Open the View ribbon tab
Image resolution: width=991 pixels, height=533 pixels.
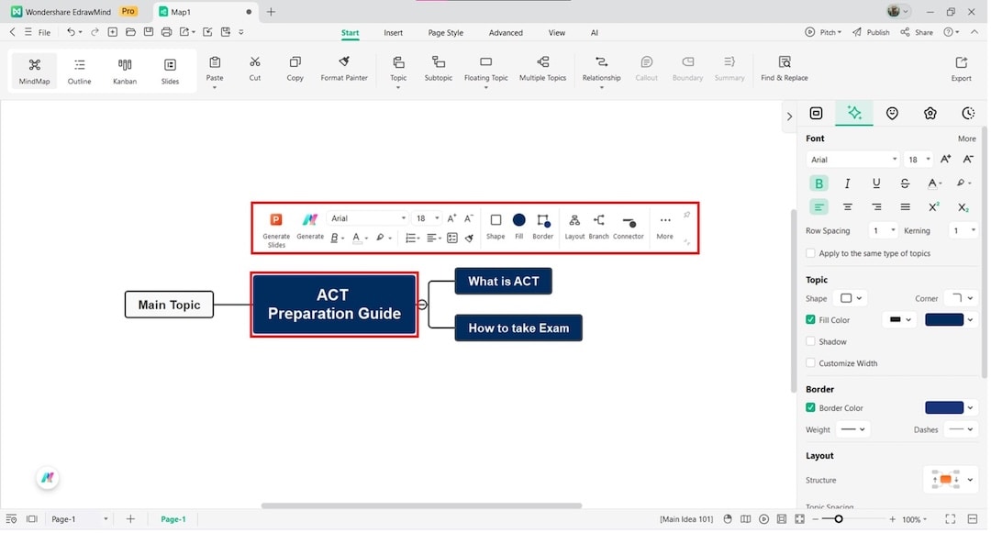click(x=557, y=33)
